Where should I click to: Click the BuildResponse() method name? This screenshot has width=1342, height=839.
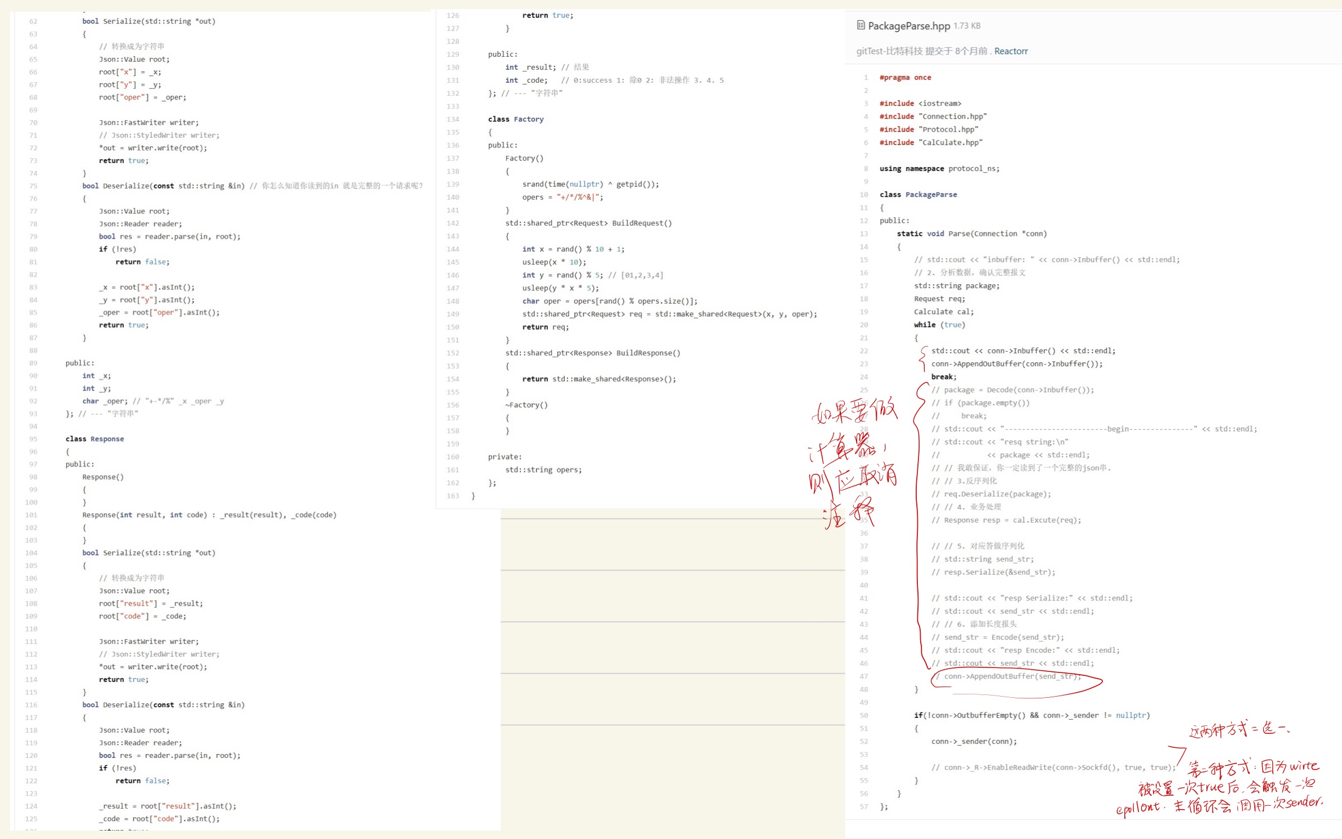pos(647,353)
